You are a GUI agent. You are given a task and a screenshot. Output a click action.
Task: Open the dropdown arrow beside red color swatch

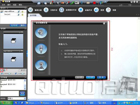point(97,3)
